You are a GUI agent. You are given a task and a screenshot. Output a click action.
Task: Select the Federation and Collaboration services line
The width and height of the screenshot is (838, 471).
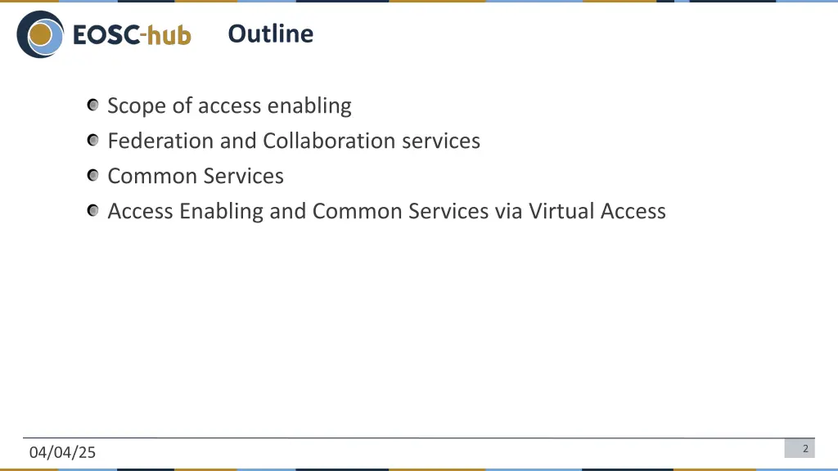click(x=294, y=141)
